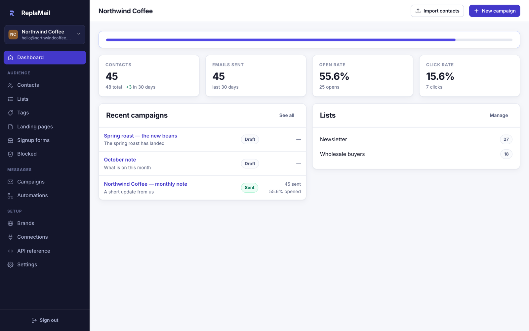Click the Campaigns envelope icon
The height and width of the screenshot is (331, 529).
click(11, 182)
